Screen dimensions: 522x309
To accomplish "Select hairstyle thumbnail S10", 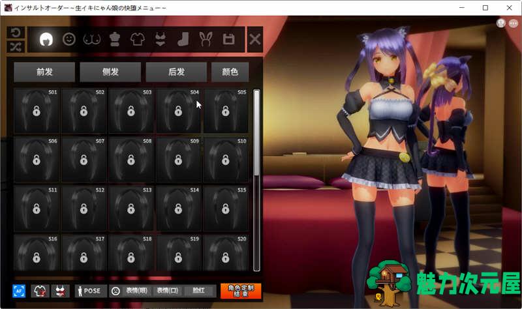I will click(226, 160).
